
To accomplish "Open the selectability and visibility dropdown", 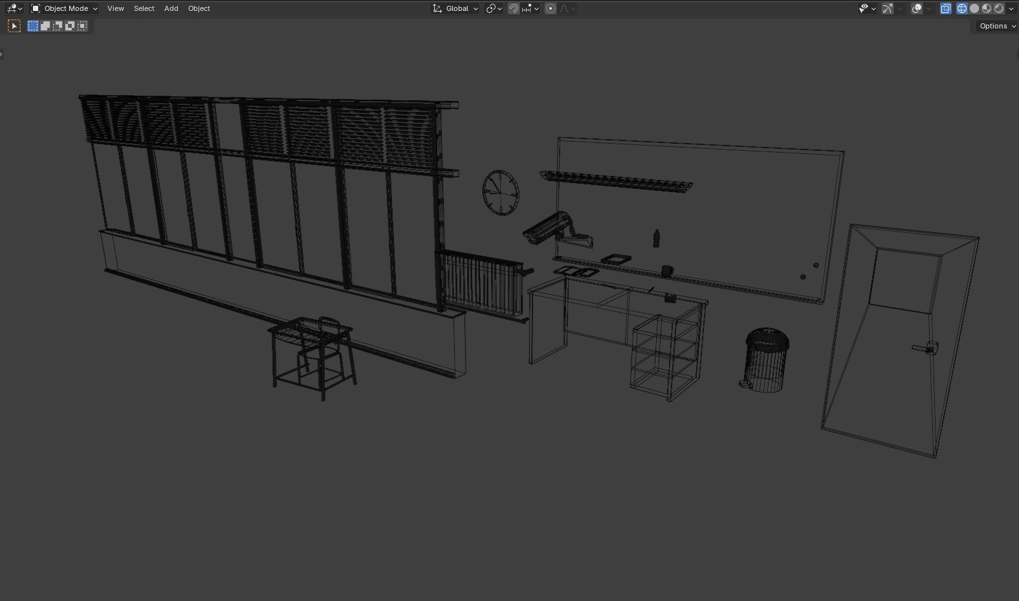I will pos(867,8).
